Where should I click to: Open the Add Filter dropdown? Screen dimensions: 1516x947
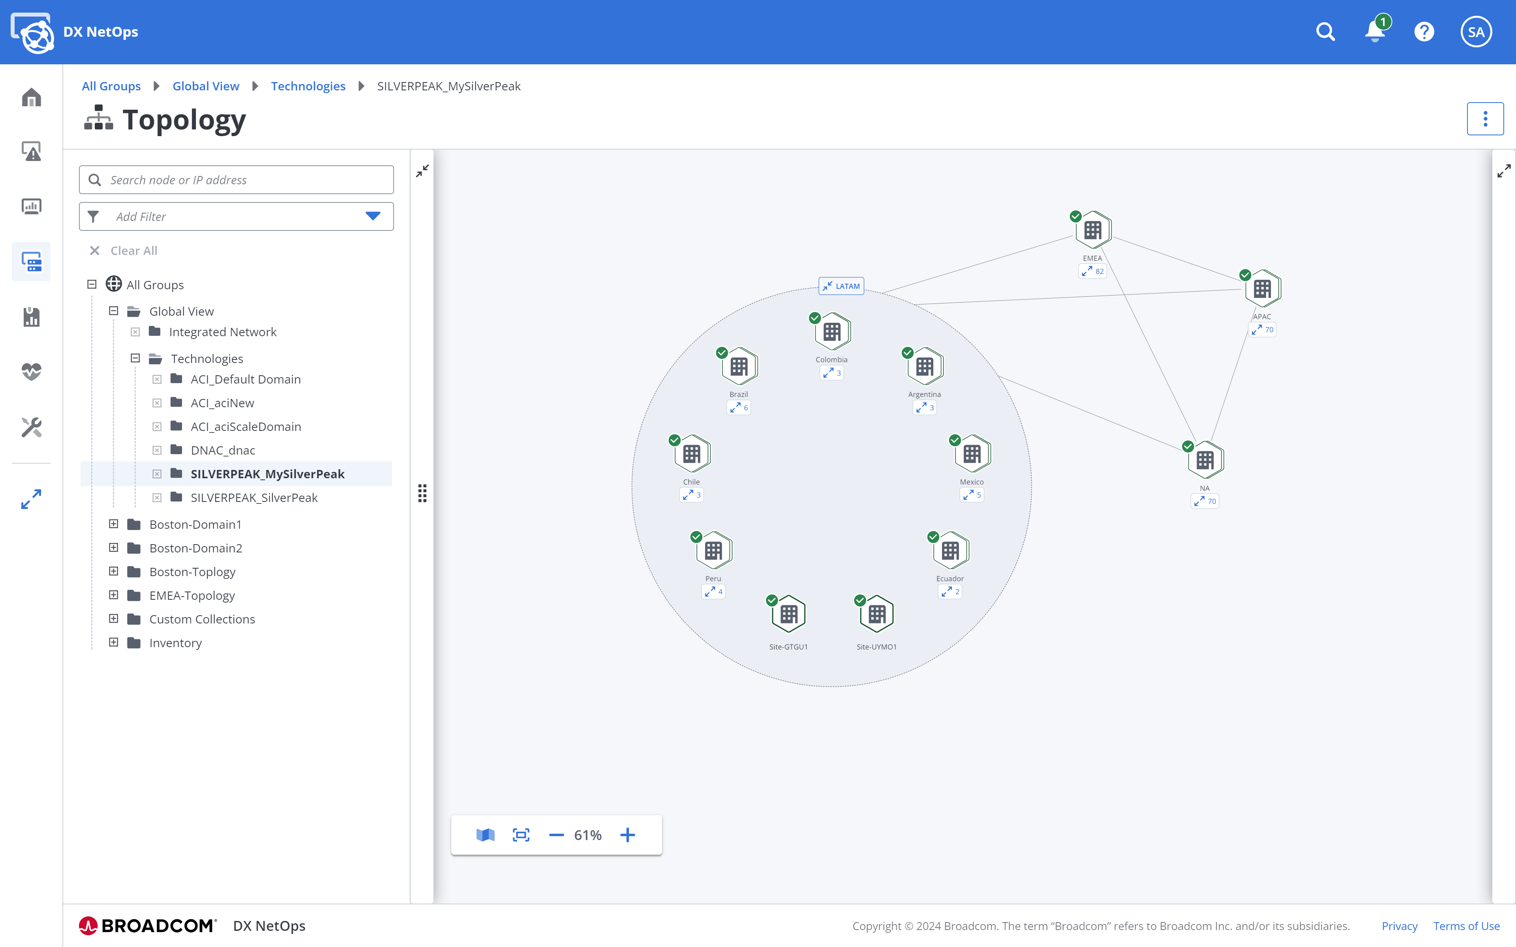pos(236,216)
